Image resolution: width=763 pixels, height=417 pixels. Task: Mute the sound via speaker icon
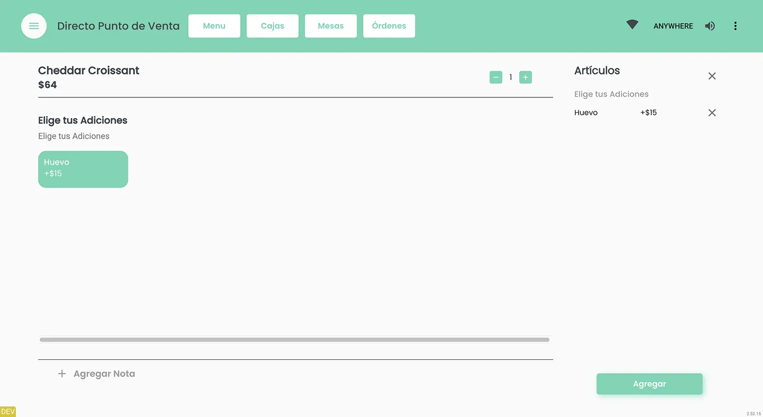point(710,26)
